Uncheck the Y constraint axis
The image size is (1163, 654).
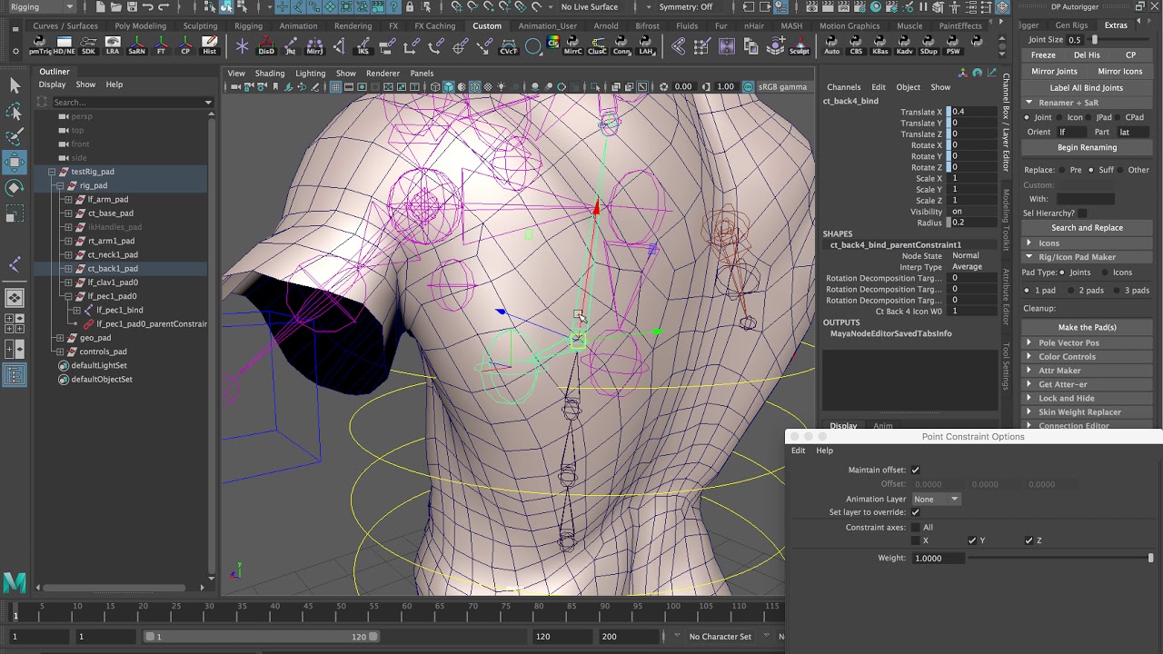pos(972,540)
